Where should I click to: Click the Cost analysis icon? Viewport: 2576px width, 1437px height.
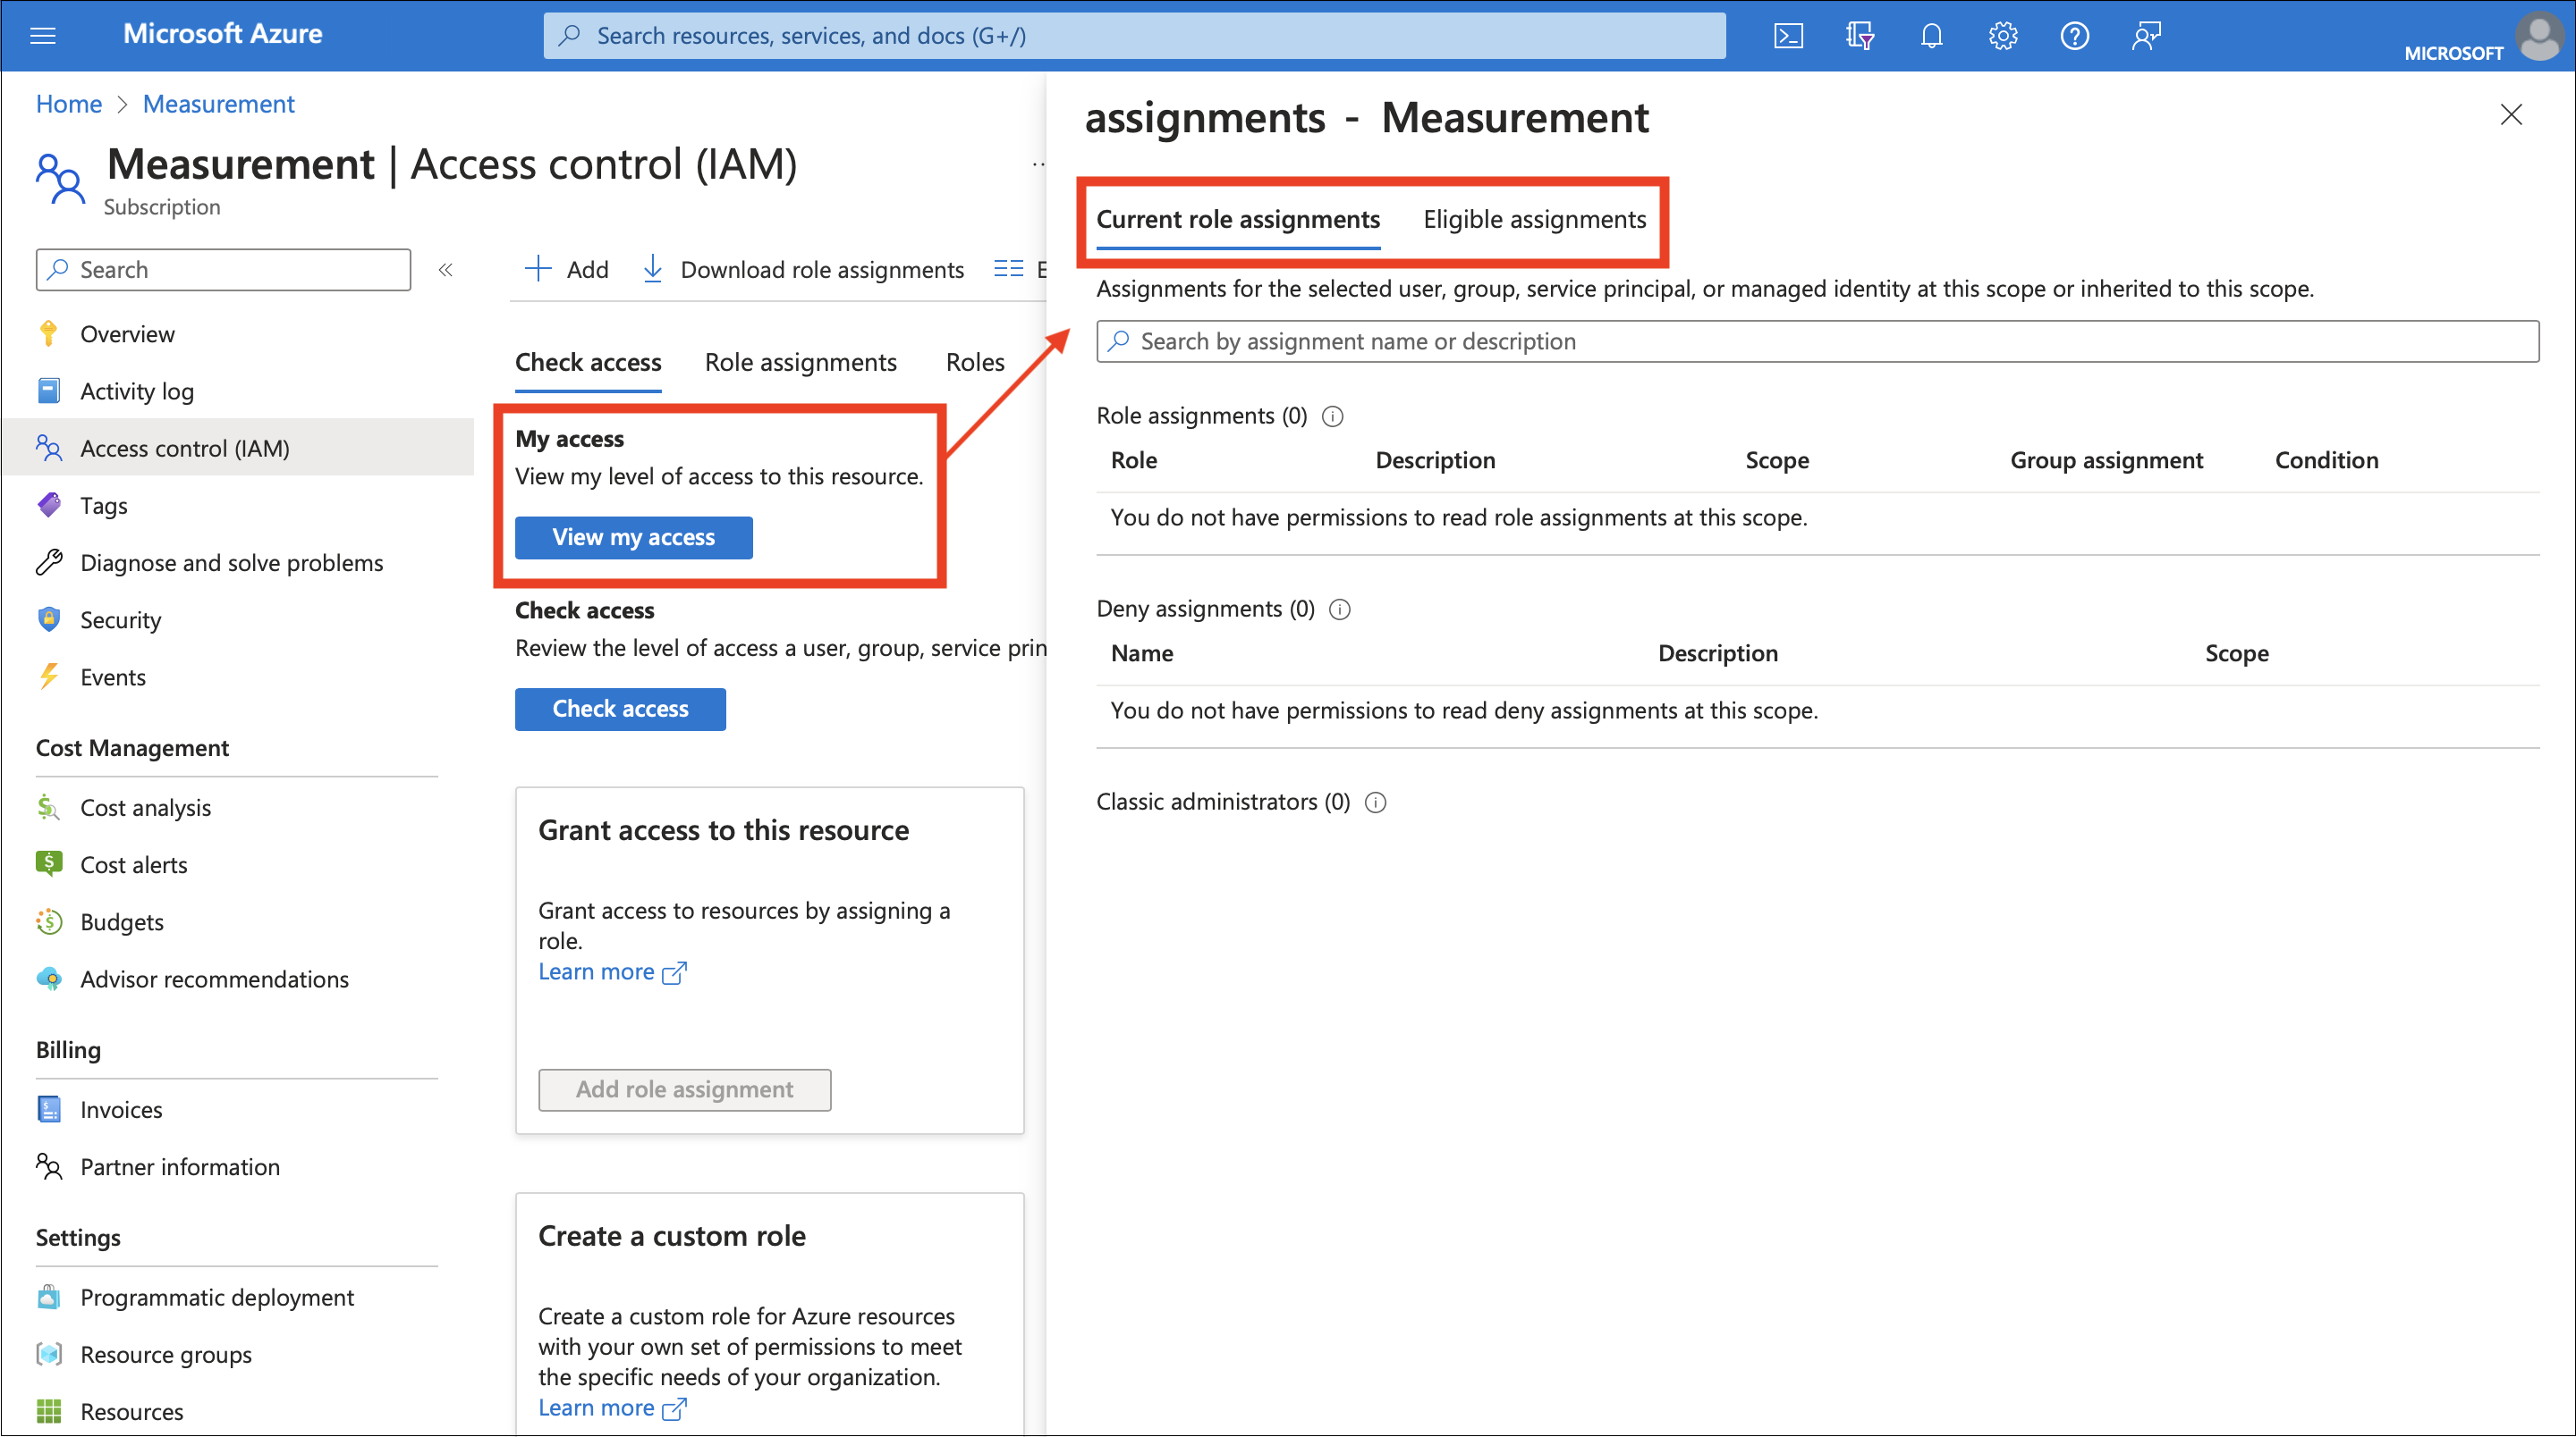point(47,806)
